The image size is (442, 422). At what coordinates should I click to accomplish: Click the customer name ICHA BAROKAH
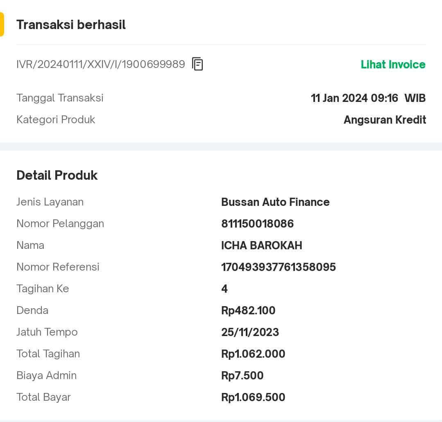point(261,245)
